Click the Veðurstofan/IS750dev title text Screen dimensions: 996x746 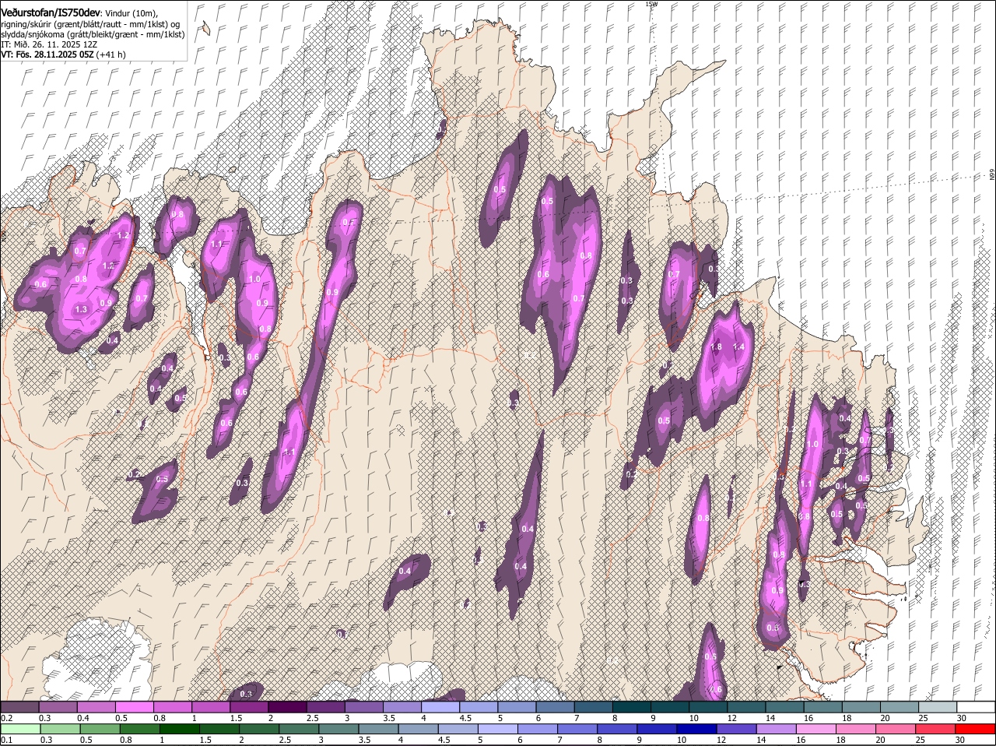click(x=51, y=12)
